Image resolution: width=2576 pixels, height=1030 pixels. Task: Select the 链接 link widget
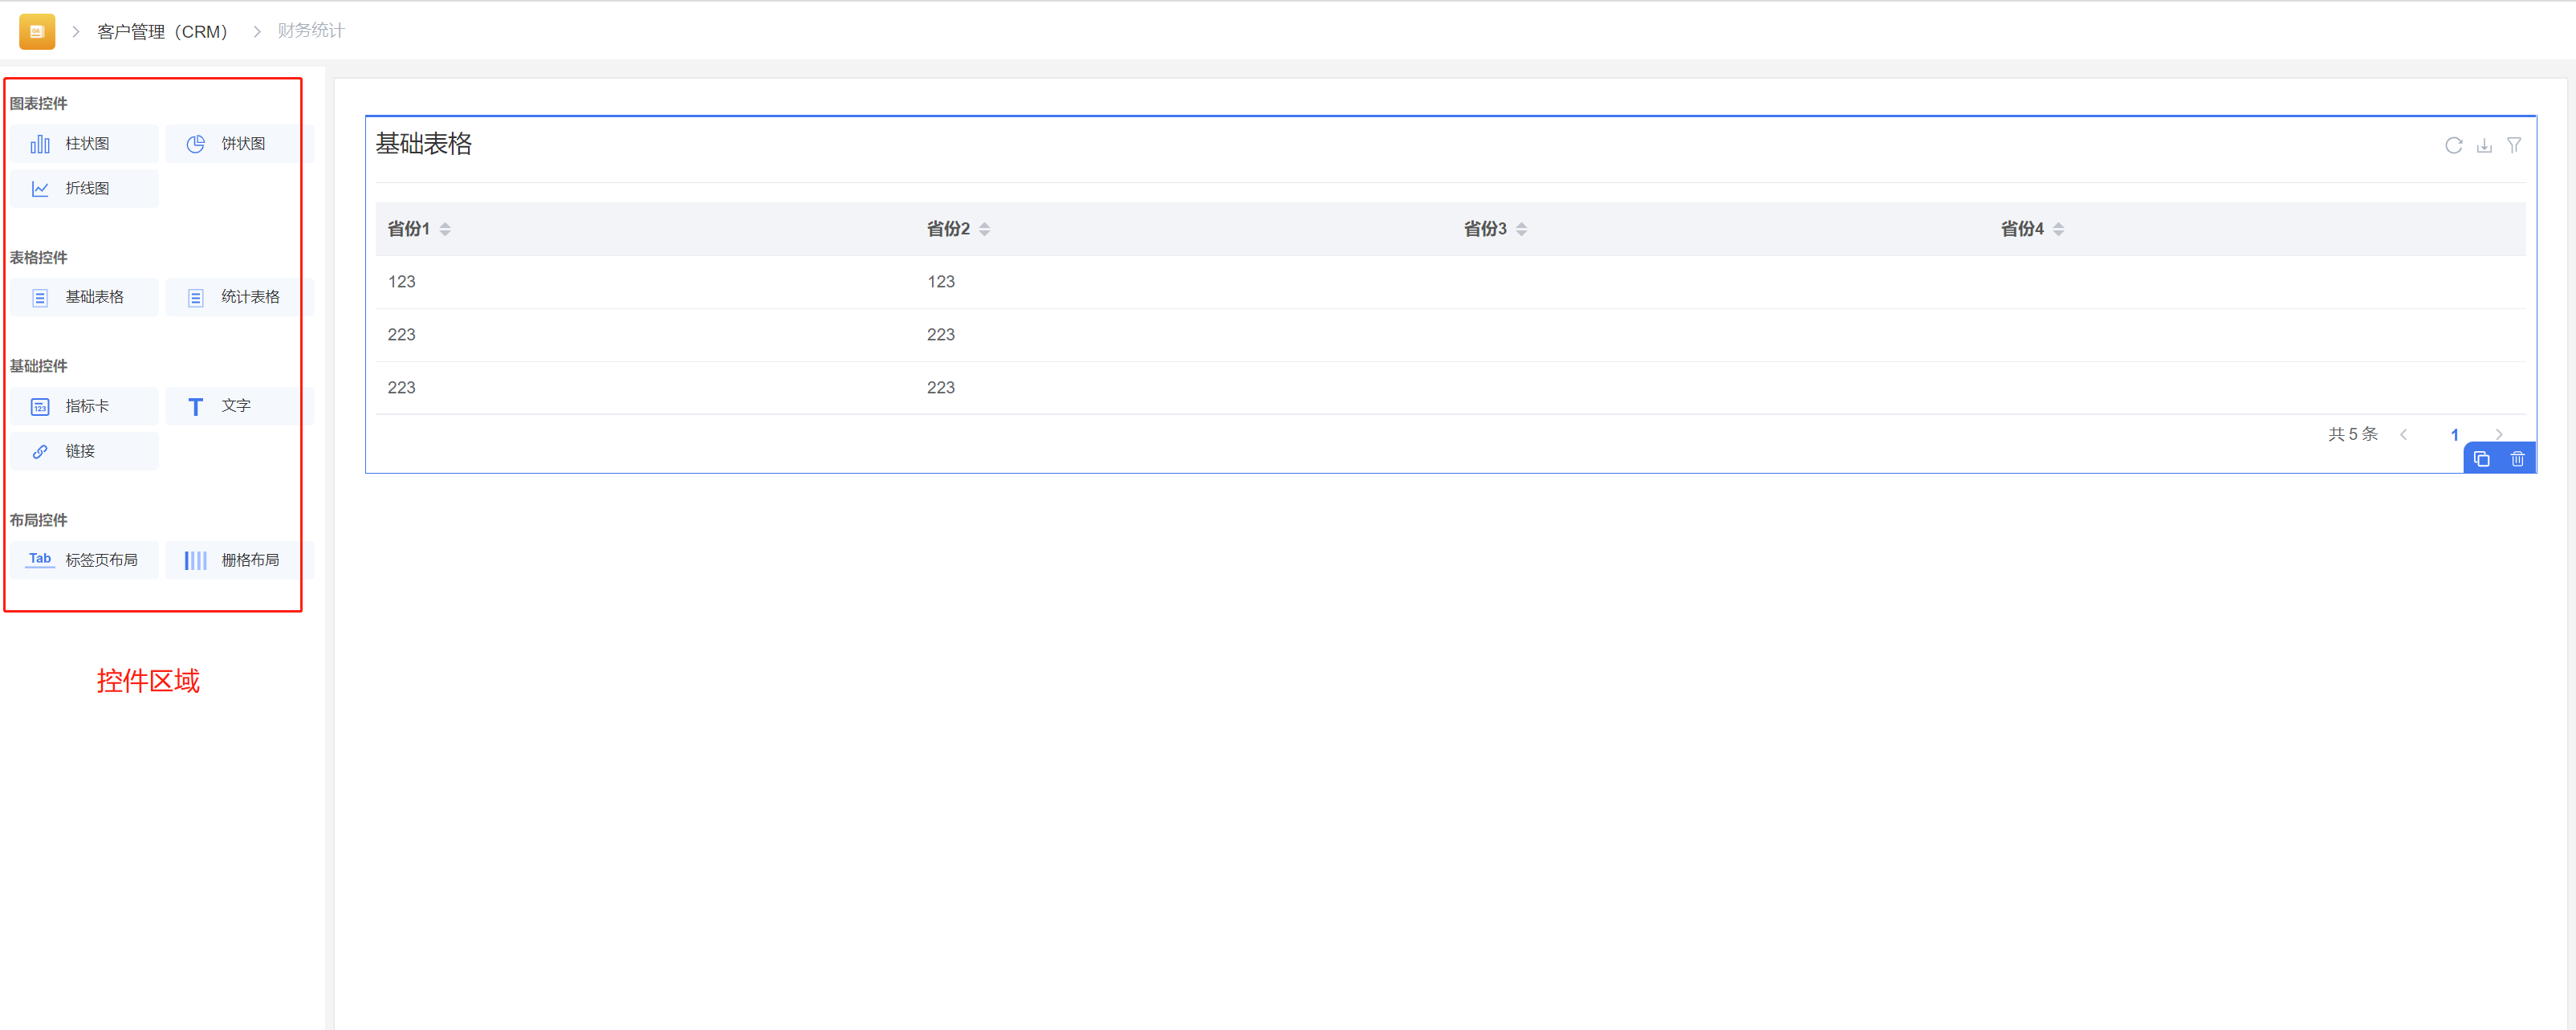pyautogui.click(x=86, y=452)
